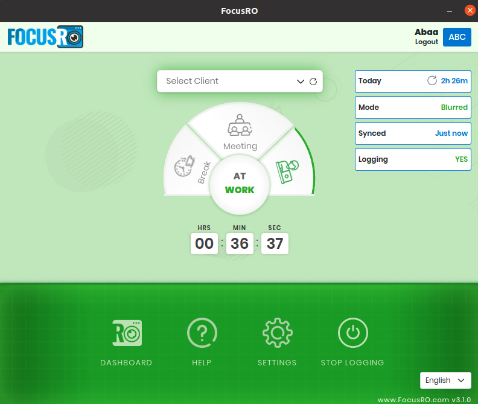Click the Logging YES card
The image size is (478, 404).
413,159
